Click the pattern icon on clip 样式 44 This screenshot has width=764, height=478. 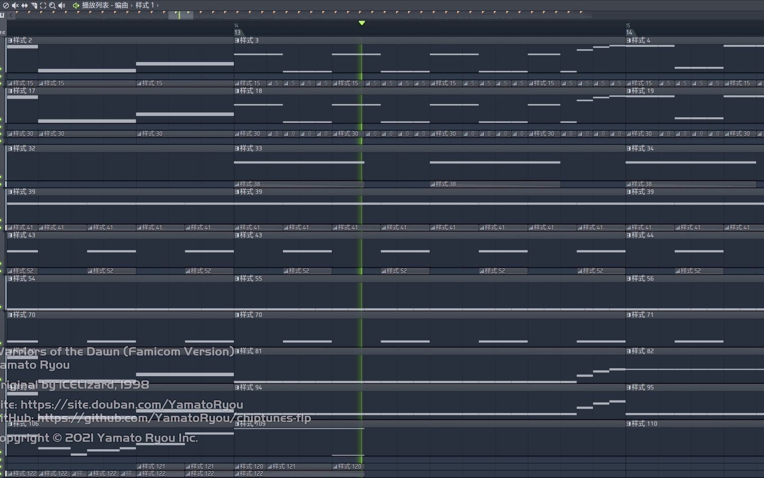click(629, 235)
